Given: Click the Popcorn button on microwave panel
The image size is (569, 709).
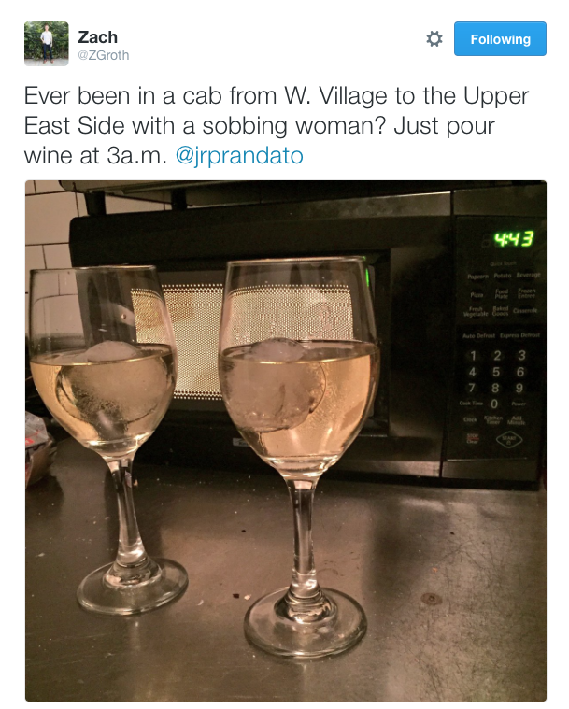Looking at the screenshot, I should tap(477, 276).
